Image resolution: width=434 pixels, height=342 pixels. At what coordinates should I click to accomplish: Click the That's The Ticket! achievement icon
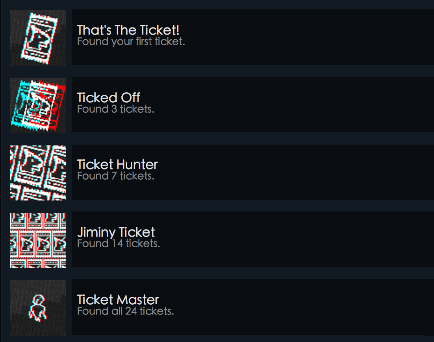[38, 38]
